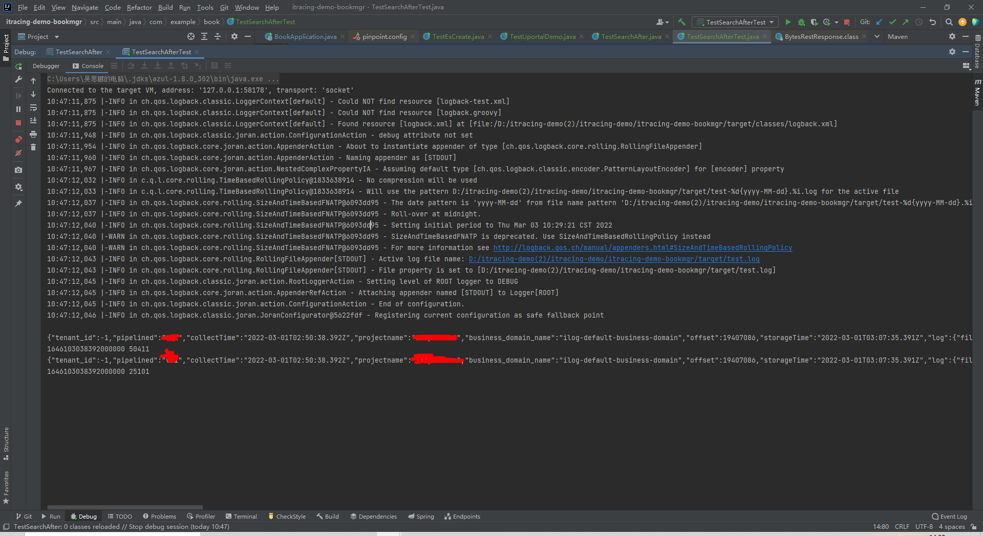Viewport: 983px width, 536px height.
Task: Open the Navigate menu
Action: [85, 7]
